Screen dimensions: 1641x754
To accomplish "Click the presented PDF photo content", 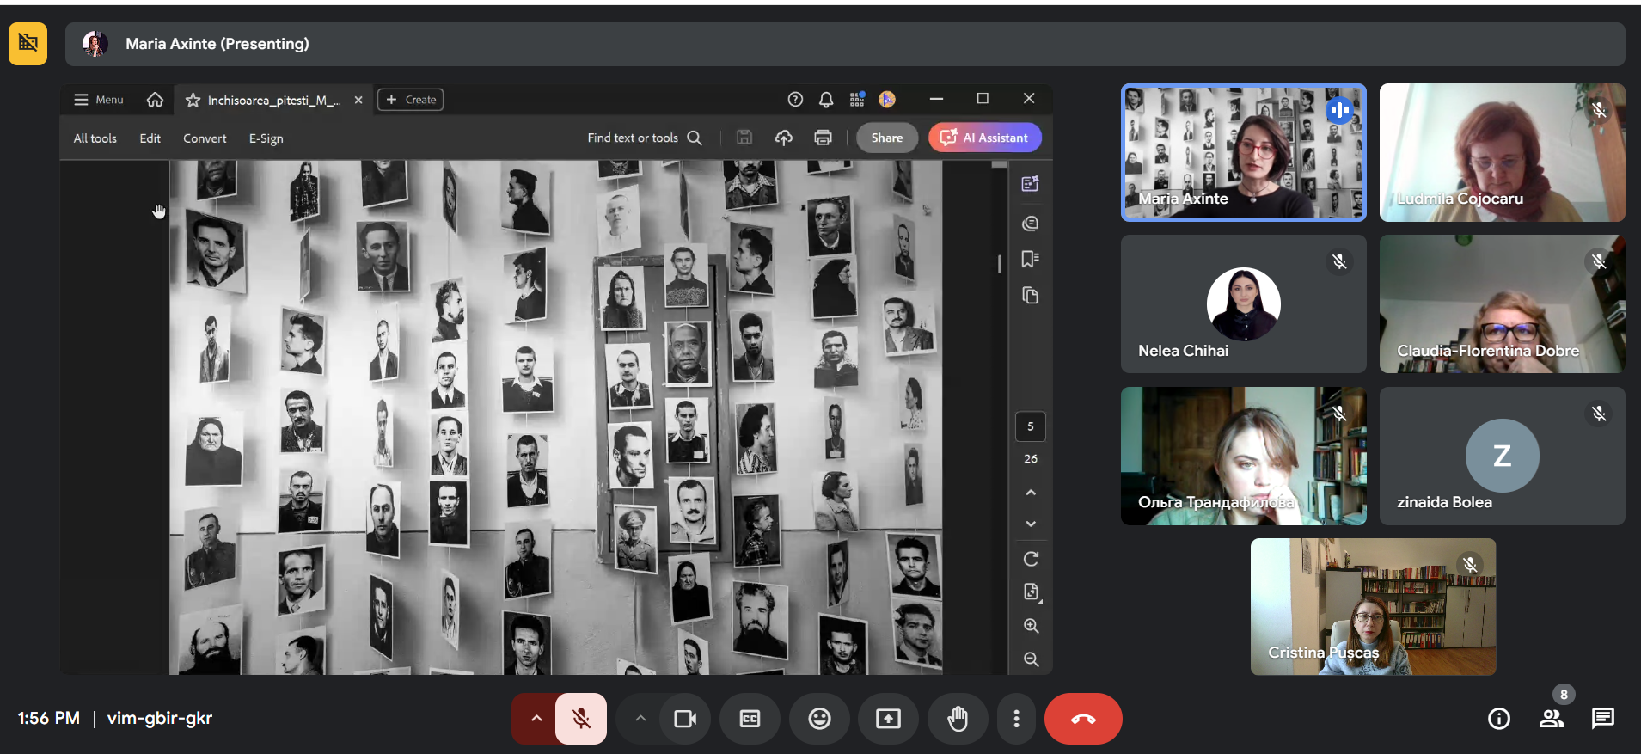I will (555, 417).
